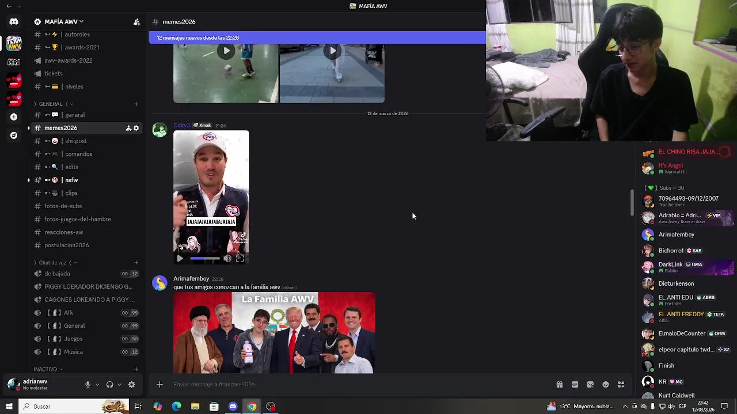Image resolution: width=737 pixels, height=414 pixels.
Task: Play Coky3's video in the chat
Action: (180, 259)
